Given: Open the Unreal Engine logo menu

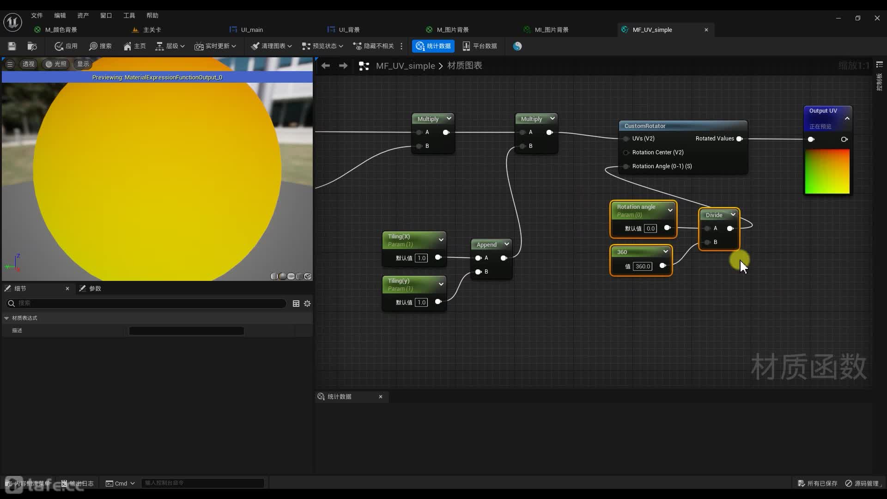Looking at the screenshot, I should [12, 22].
